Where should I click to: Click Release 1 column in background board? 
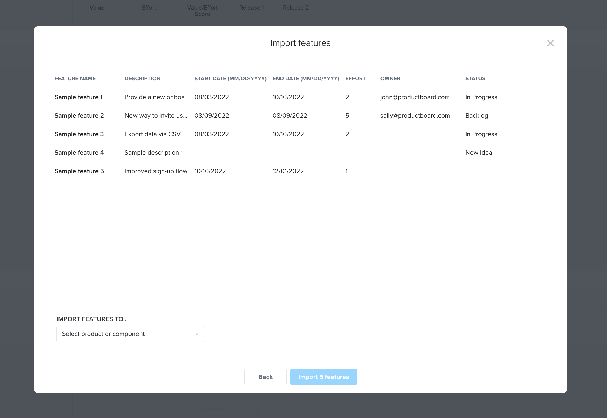point(251,8)
